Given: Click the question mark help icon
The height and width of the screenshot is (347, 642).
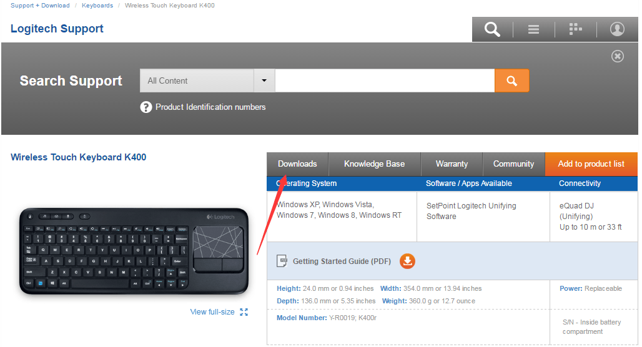Looking at the screenshot, I should [146, 107].
